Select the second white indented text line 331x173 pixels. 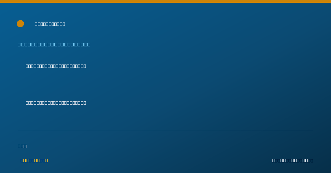point(56,103)
